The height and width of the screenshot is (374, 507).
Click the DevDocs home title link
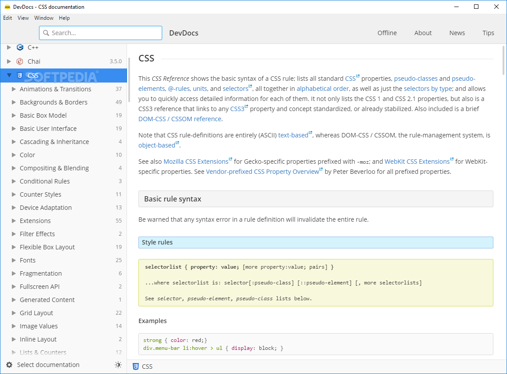[184, 33]
